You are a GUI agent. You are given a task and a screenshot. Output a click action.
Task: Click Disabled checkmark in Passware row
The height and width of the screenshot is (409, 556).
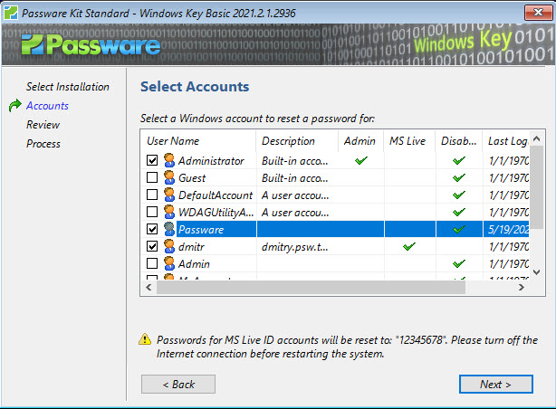459,229
